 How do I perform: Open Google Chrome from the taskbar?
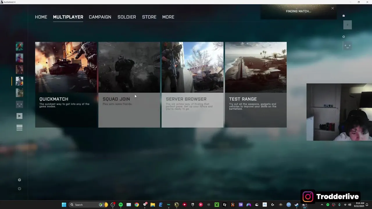pos(137,205)
